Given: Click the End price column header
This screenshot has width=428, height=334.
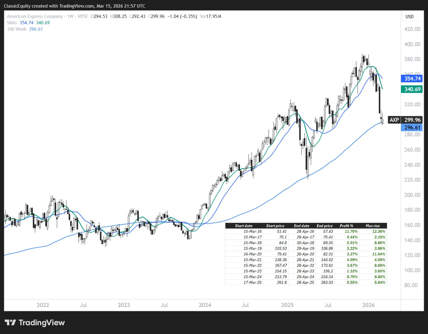Looking at the screenshot, I should pos(325,226).
